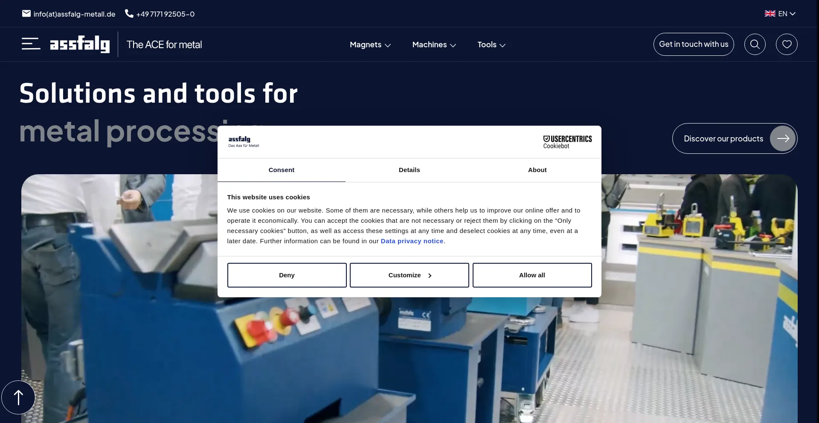Screen dimensions: 819x423
Task: Click the scroll-to-top arrow button
Action: pos(18,397)
